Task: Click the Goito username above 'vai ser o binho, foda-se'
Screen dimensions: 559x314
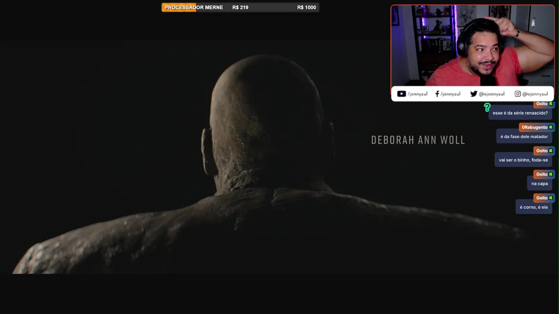Action: click(x=542, y=151)
